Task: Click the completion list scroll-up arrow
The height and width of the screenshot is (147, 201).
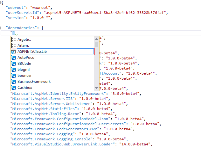Action: pyautogui.click(x=97, y=39)
